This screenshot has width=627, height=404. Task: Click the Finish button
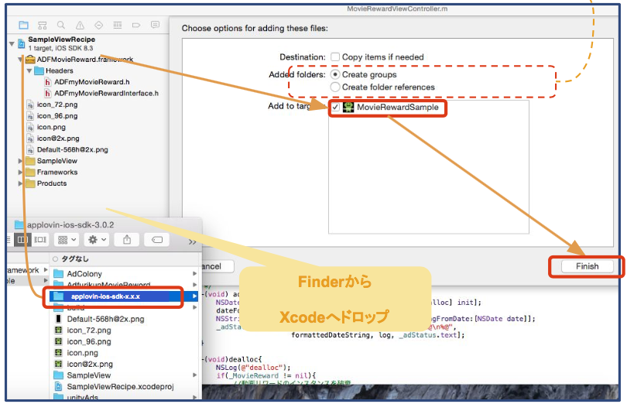click(587, 266)
